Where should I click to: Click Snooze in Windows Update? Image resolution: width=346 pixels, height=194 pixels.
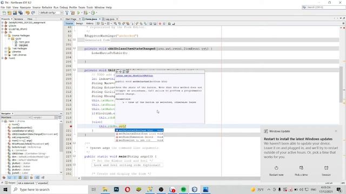point(326,171)
